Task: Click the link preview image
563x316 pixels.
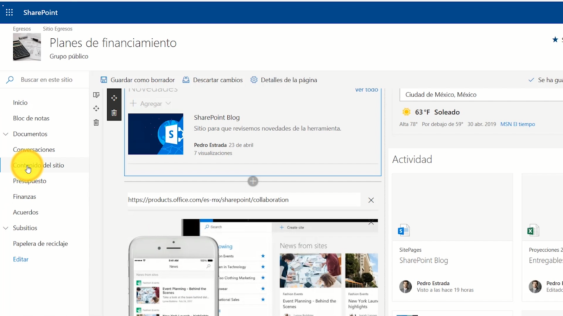Action: (253, 268)
